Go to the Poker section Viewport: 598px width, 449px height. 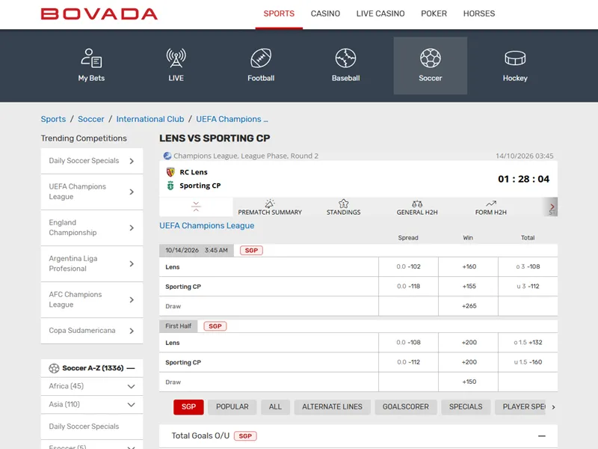coord(434,13)
